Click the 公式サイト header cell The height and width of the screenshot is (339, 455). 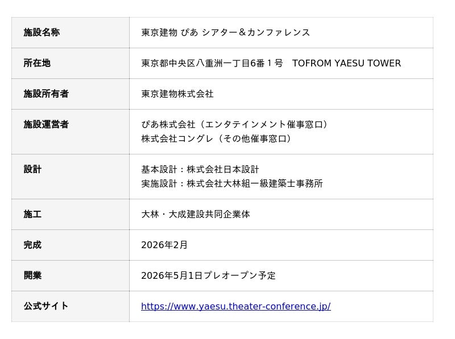pyautogui.click(x=46, y=307)
